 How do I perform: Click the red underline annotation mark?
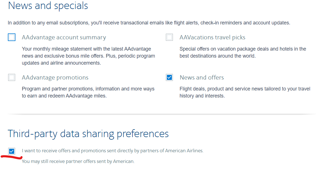pos(12,157)
